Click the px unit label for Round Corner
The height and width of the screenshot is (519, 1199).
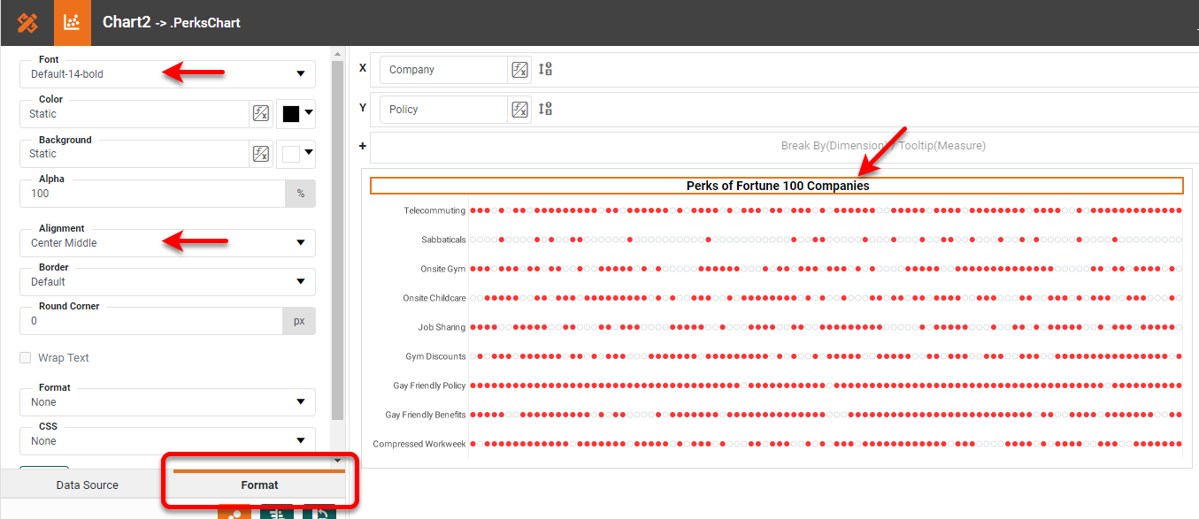tap(299, 321)
